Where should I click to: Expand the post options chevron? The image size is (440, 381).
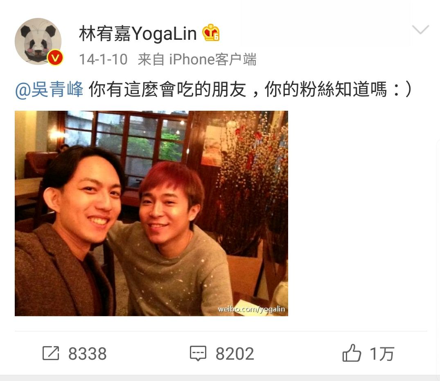pos(420,29)
